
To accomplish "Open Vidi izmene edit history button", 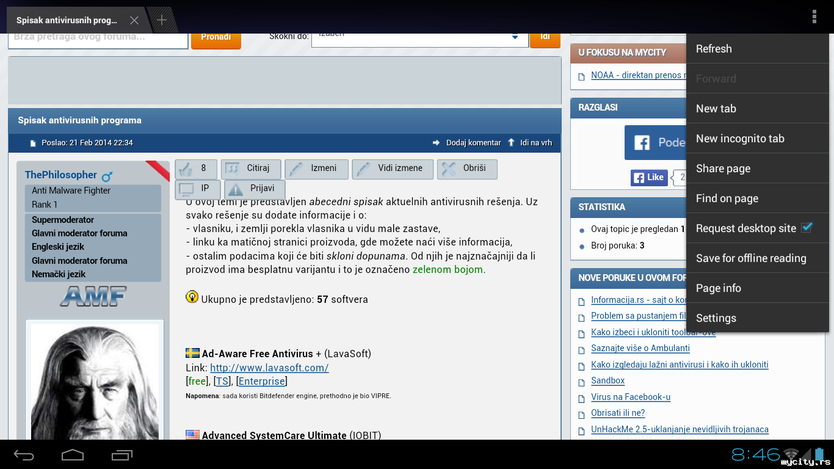I will (x=393, y=169).
